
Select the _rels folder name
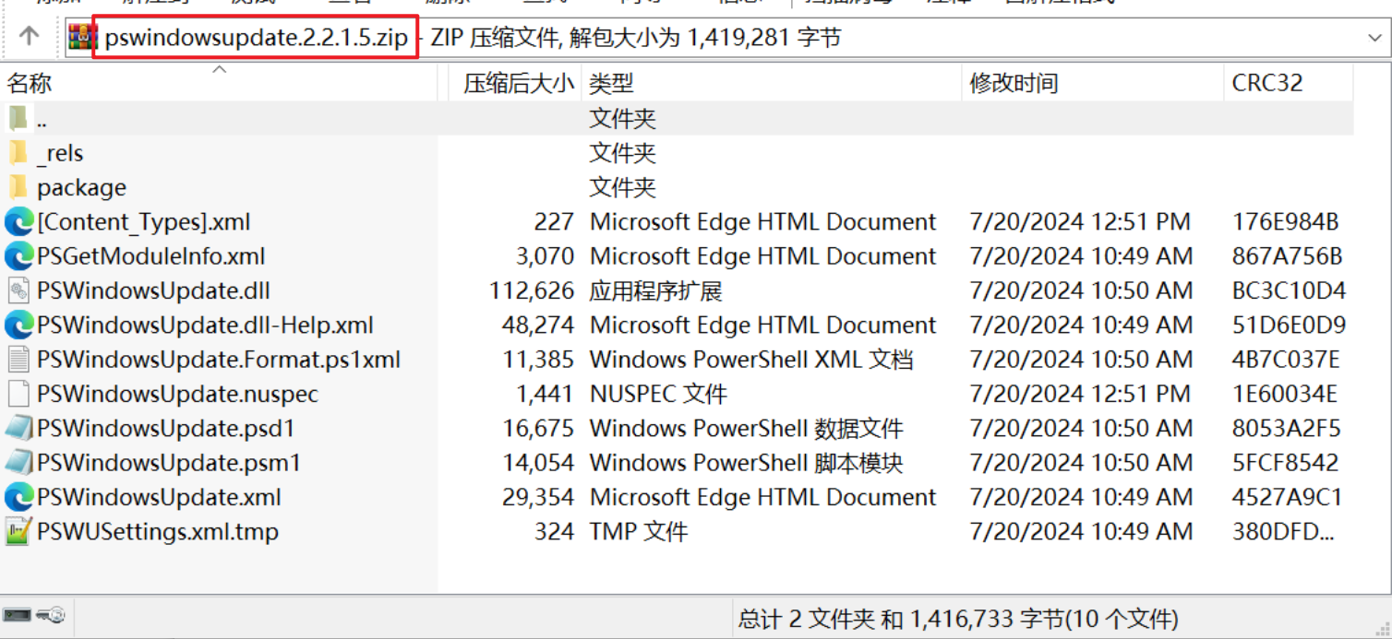pyautogui.click(x=60, y=153)
